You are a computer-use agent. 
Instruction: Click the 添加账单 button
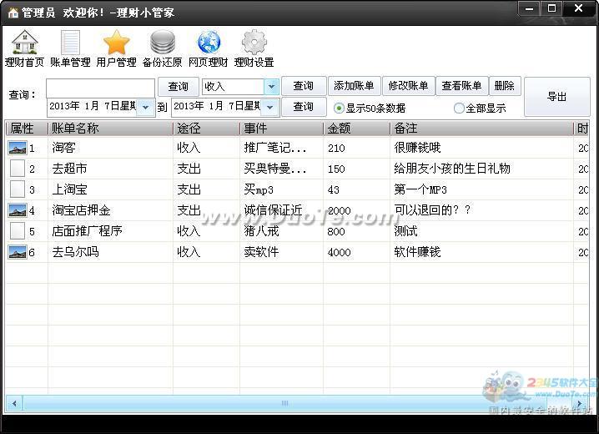[x=354, y=86]
